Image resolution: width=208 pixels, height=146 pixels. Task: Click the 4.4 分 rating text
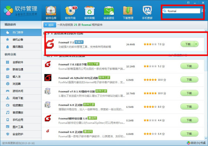161,120
